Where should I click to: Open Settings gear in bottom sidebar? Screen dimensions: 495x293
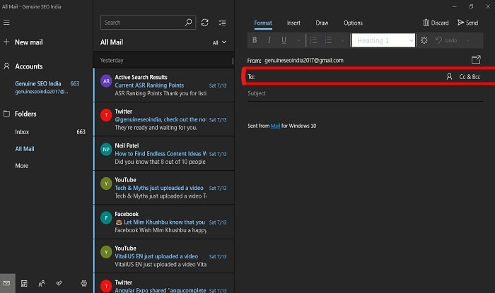[x=83, y=283]
